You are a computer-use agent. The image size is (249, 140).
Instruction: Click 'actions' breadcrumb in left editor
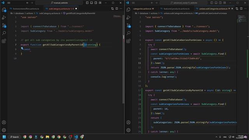point(30,13)
